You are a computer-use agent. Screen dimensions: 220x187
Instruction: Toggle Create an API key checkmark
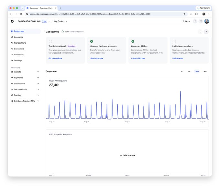pos(133,41)
